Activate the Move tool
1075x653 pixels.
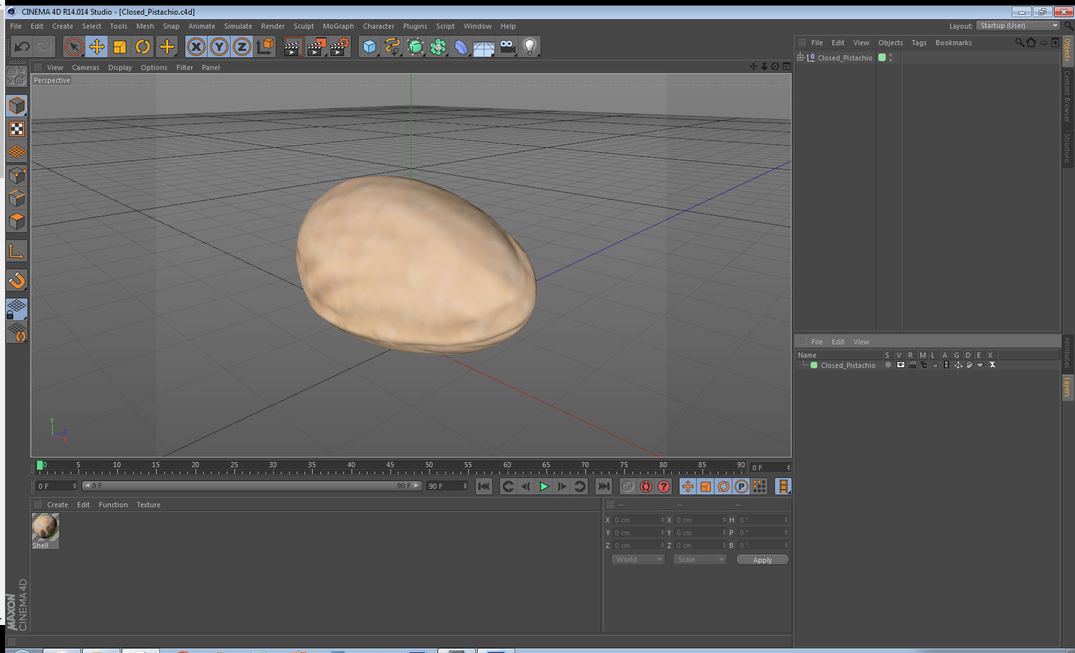click(x=97, y=46)
